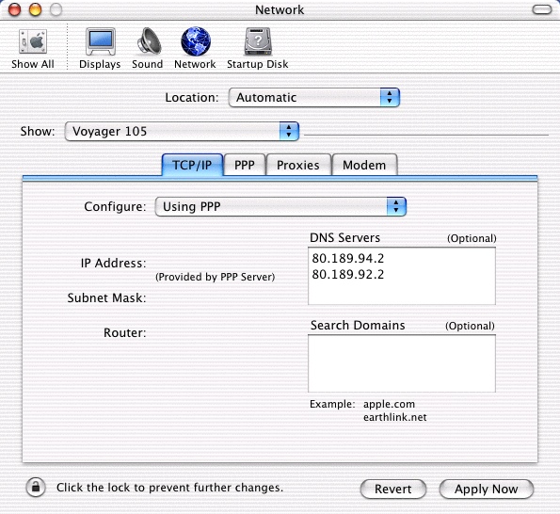This screenshot has height=514, width=560.
Task: Open the Modem tab
Action: click(364, 165)
